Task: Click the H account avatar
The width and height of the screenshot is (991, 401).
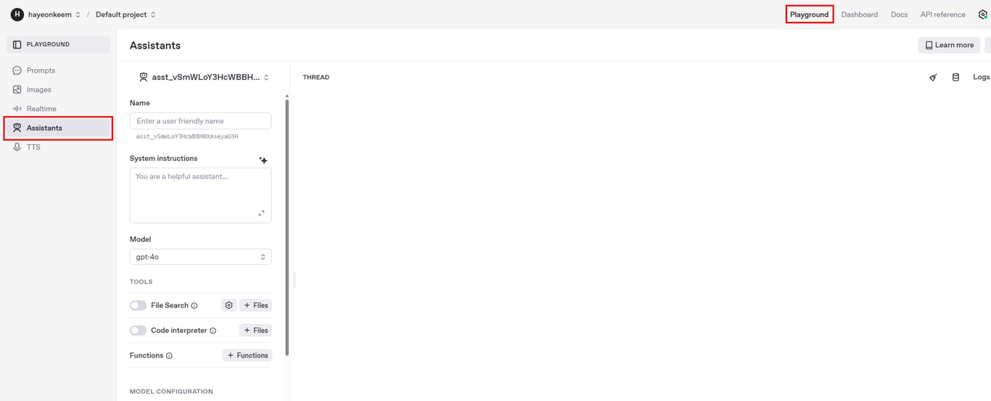Action: 17,15
